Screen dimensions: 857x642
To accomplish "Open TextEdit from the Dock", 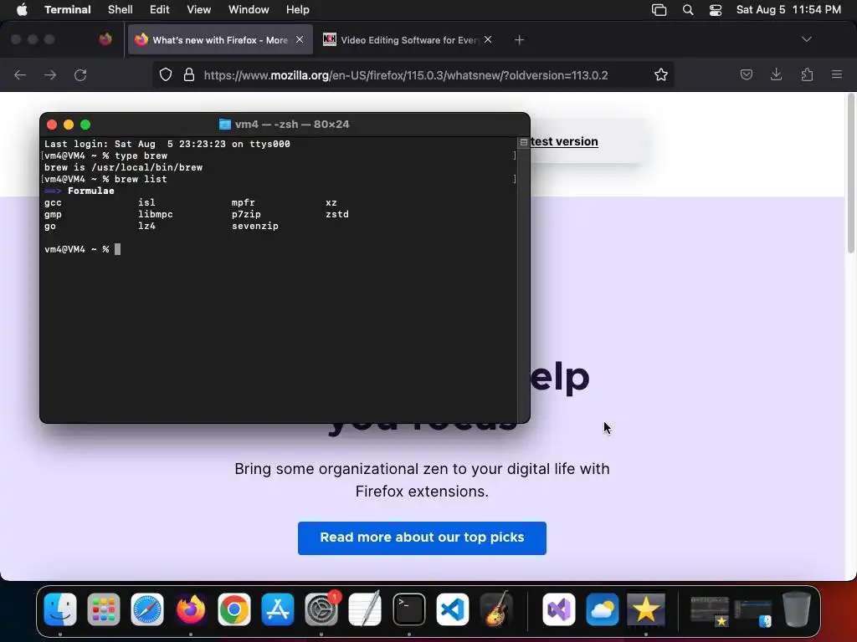I will 365,609.
